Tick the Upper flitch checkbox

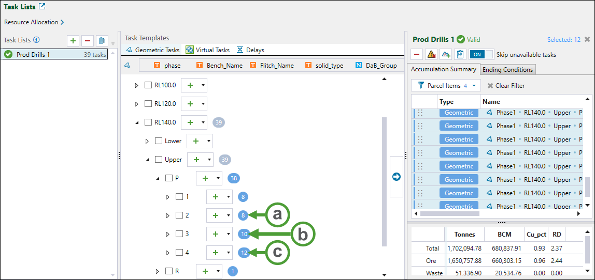(159, 160)
